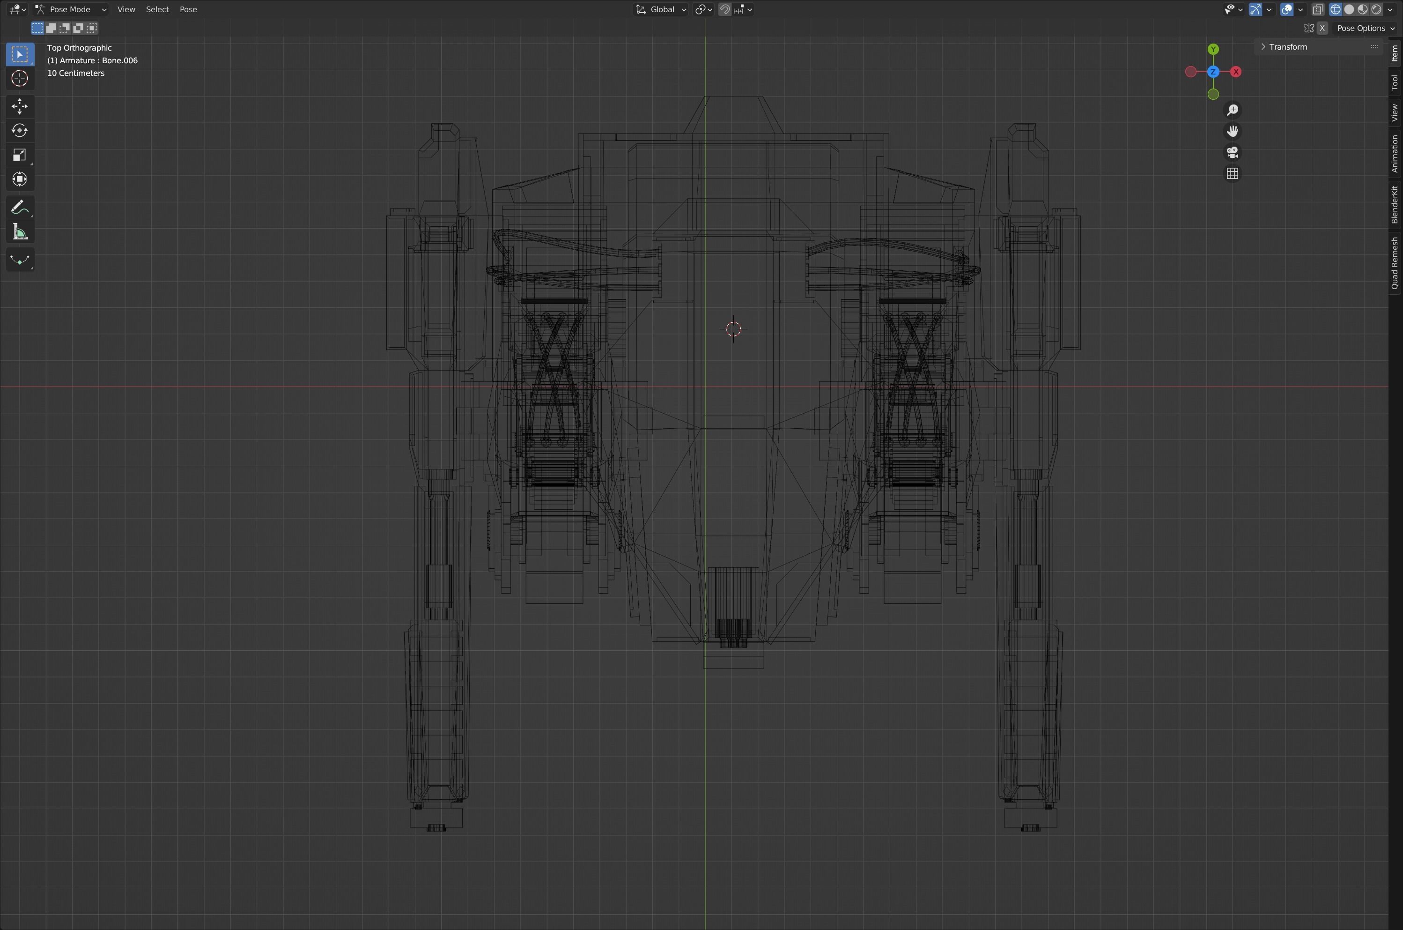Pick the Scale tool
The width and height of the screenshot is (1403, 930).
pos(20,155)
